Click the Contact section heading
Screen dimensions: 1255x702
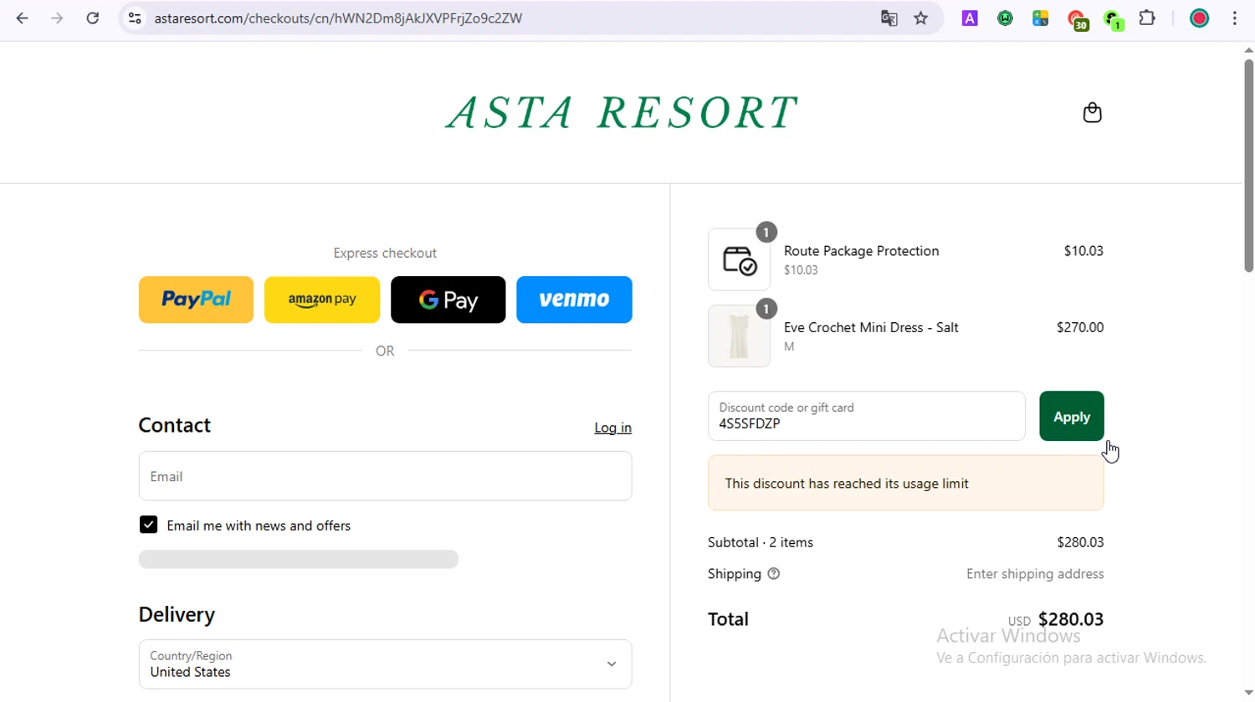click(x=174, y=425)
